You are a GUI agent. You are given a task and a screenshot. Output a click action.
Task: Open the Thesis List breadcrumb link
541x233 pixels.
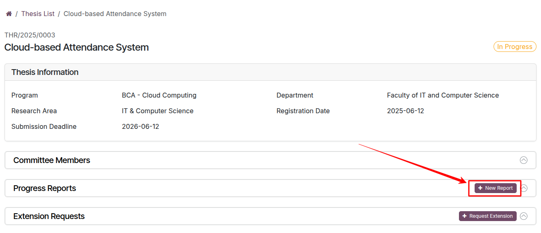(38, 14)
